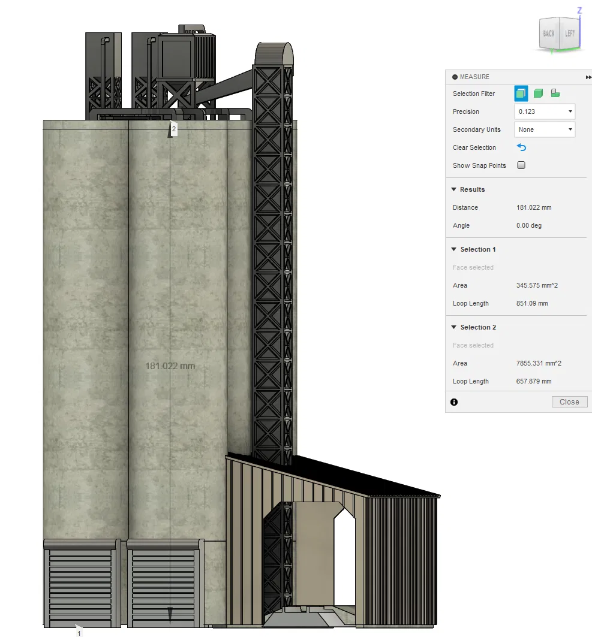Click the Clear Selection undo arrow
The height and width of the screenshot is (637, 592).
pos(521,147)
